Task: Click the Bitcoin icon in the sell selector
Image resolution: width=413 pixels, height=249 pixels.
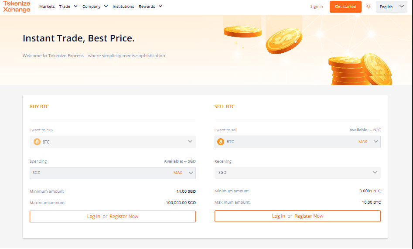Action: coord(221,142)
